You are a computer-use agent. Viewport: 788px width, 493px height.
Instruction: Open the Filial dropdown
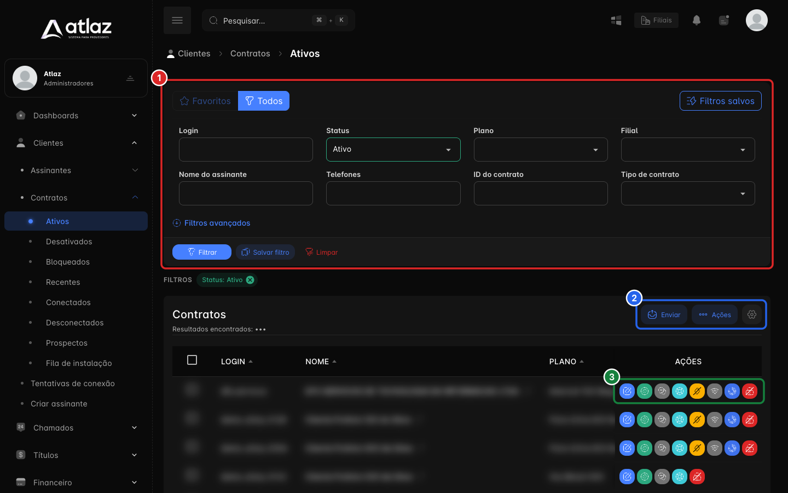pyautogui.click(x=688, y=150)
